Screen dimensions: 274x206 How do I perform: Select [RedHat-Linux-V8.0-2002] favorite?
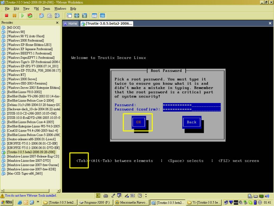pos(24,92)
